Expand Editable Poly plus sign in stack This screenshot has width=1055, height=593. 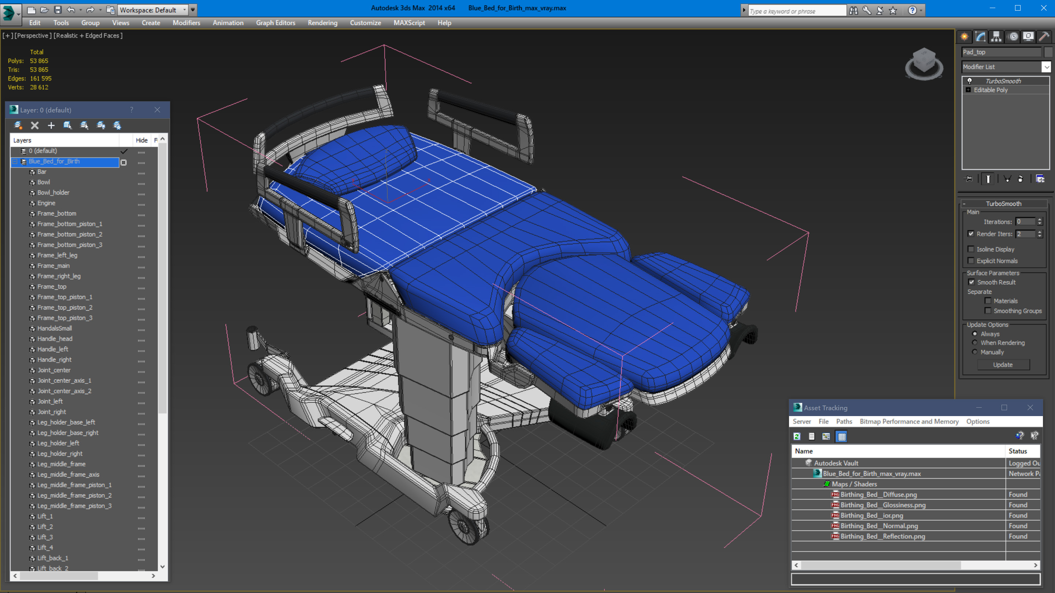(x=968, y=90)
